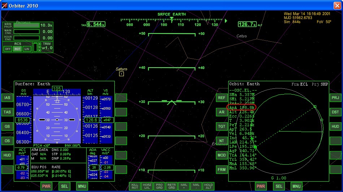The width and height of the screenshot is (343, 192).
Task: Click the G 1.00 indicator
Action: pos(279,178)
